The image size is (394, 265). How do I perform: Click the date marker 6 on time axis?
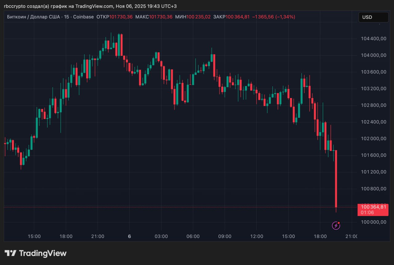[x=130, y=236]
